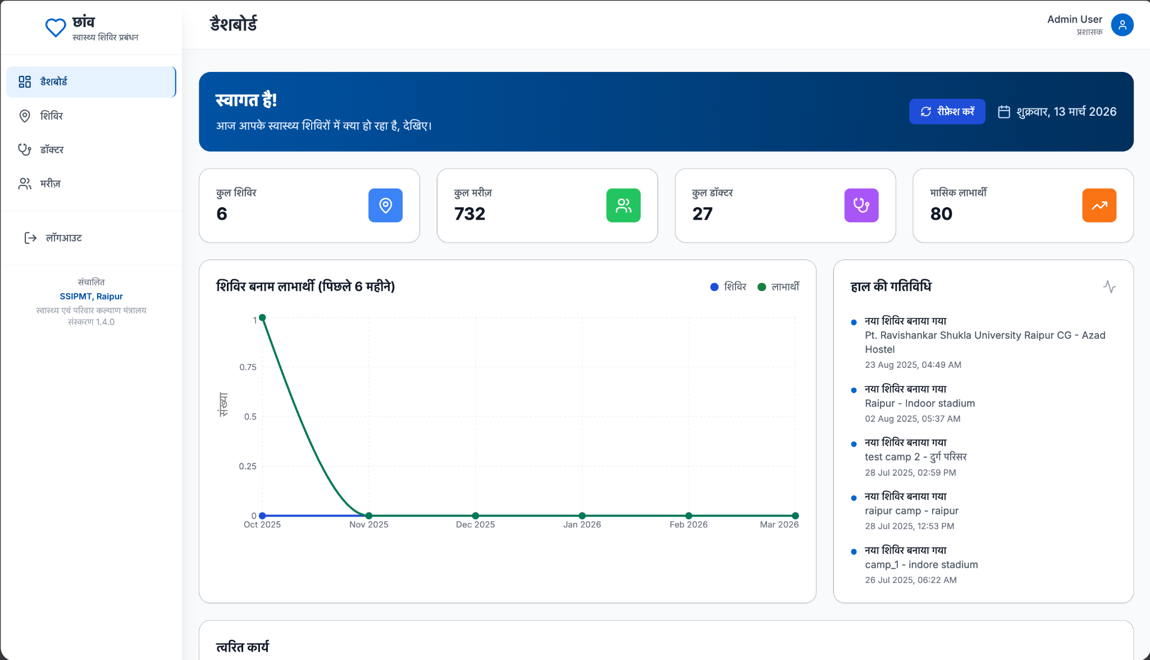The height and width of the screenshot is (660, 1150).
Task: Select the Raipur - Indoor stadium activity entry
Action: point(920,403)
